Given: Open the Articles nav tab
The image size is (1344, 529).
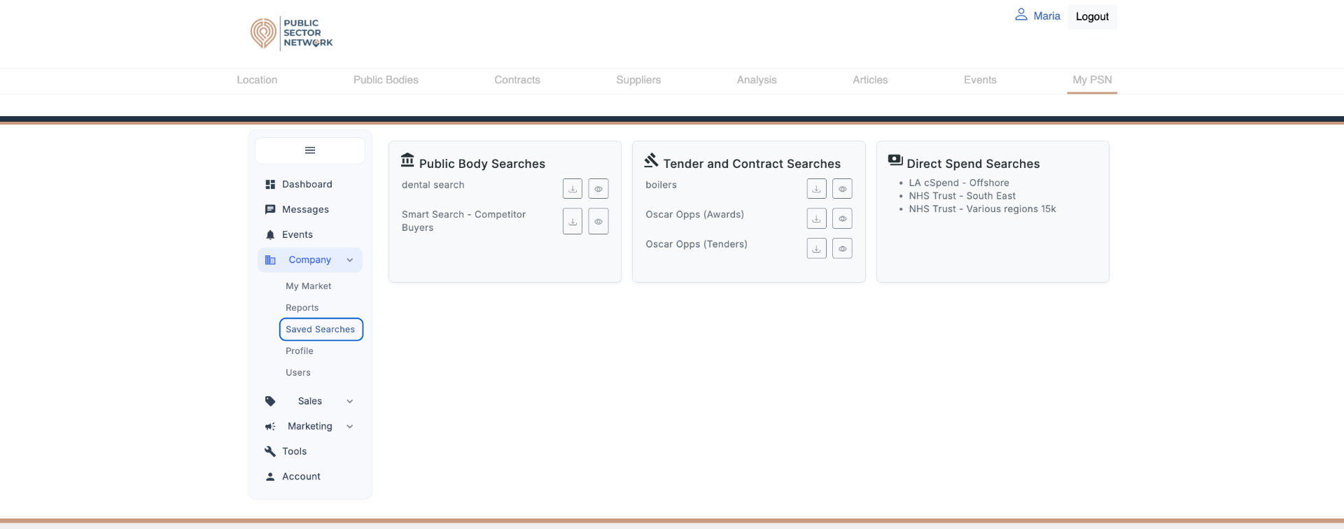Looking at the screenshot, I should click(870, 80).
